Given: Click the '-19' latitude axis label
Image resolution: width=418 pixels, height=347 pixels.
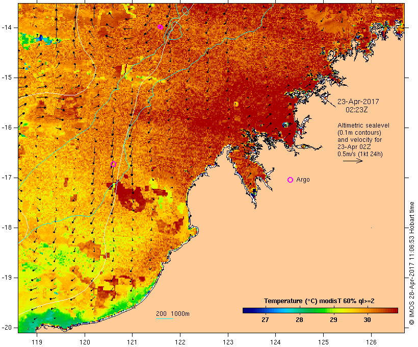Looking at the screenshot, I should 6,278.
